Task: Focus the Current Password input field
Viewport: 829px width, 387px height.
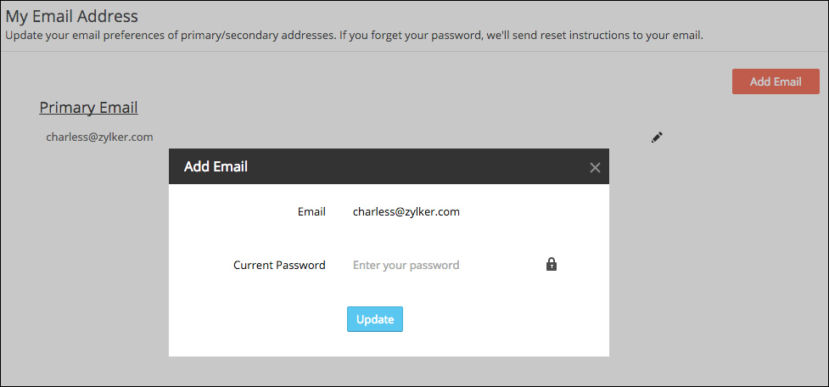Action: click(441, 265)
